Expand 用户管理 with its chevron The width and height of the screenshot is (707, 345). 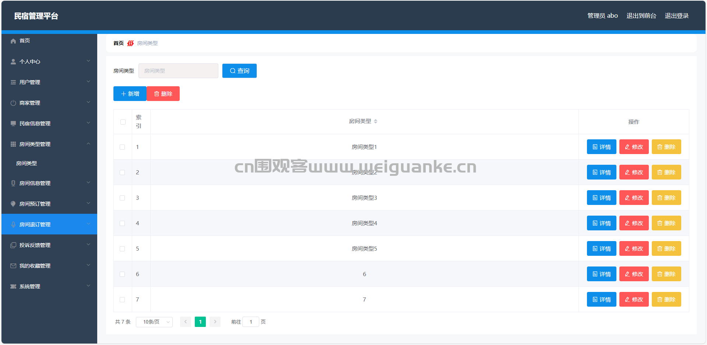88,81
